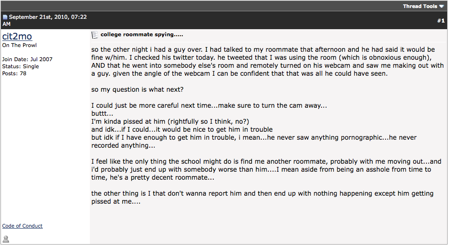
Task: Expand the Thread Tools dropdown arrow
Action: coord(441,6)
